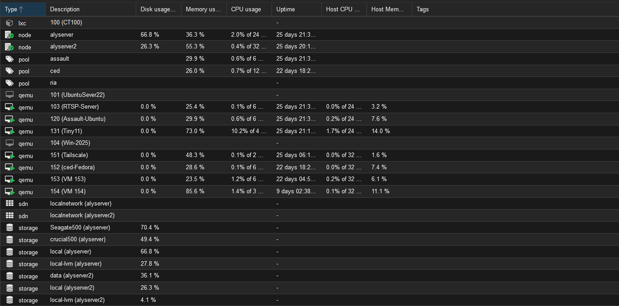
Task: Sort by the Tags column header
Action: pos(515,9)
